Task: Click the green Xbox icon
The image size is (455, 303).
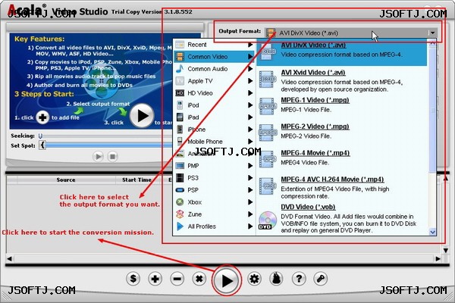Action: point(180,202)
